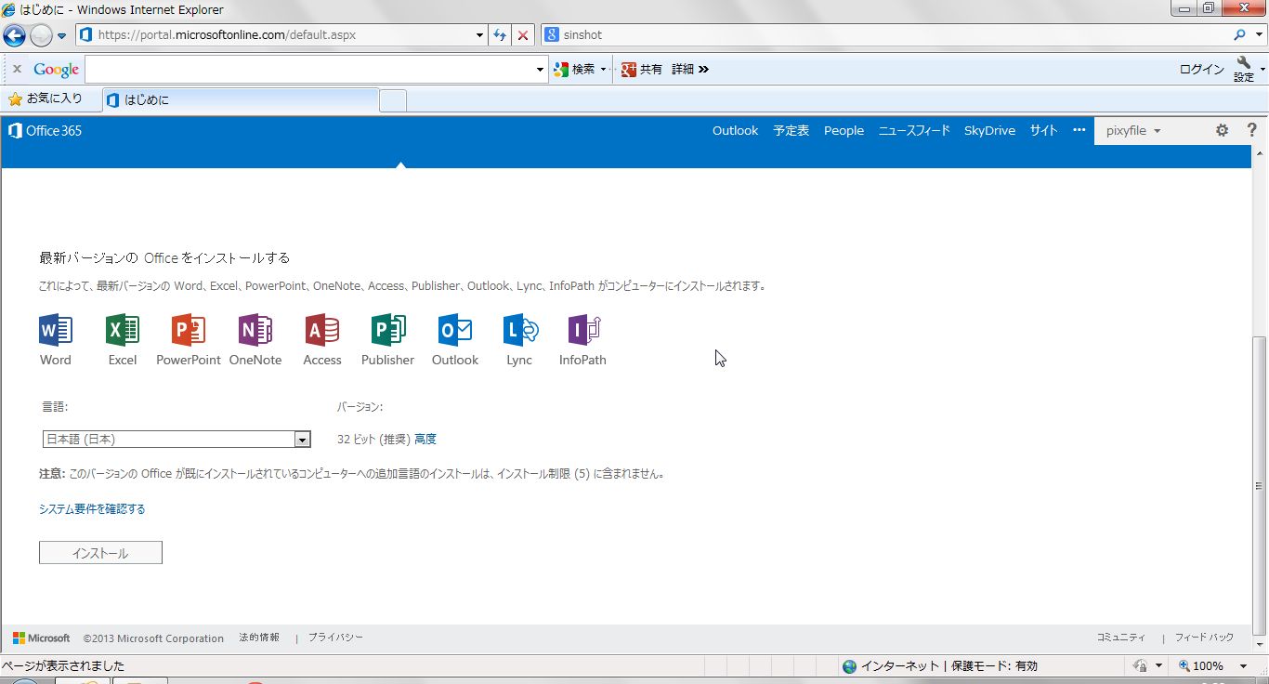This screenshot has width=1269, height=684.
Task: Open 予定表 in the top navigation
Action: click(791, 131)
